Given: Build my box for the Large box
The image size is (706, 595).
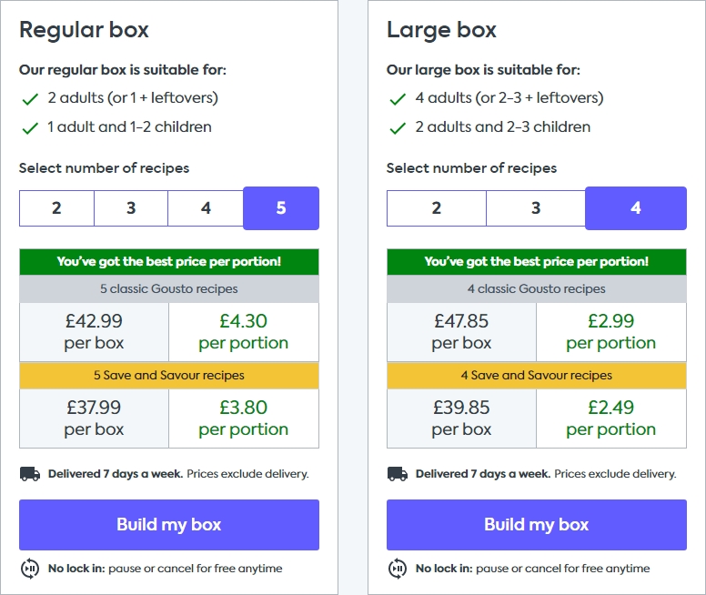Looking at the screenshot, I should click(x=536, y=525).
